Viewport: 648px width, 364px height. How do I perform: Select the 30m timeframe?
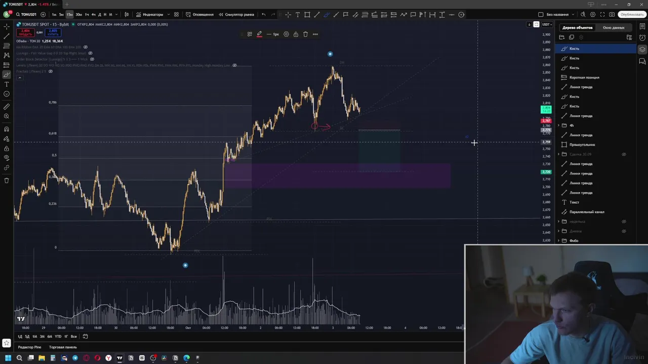pos(78,15)
